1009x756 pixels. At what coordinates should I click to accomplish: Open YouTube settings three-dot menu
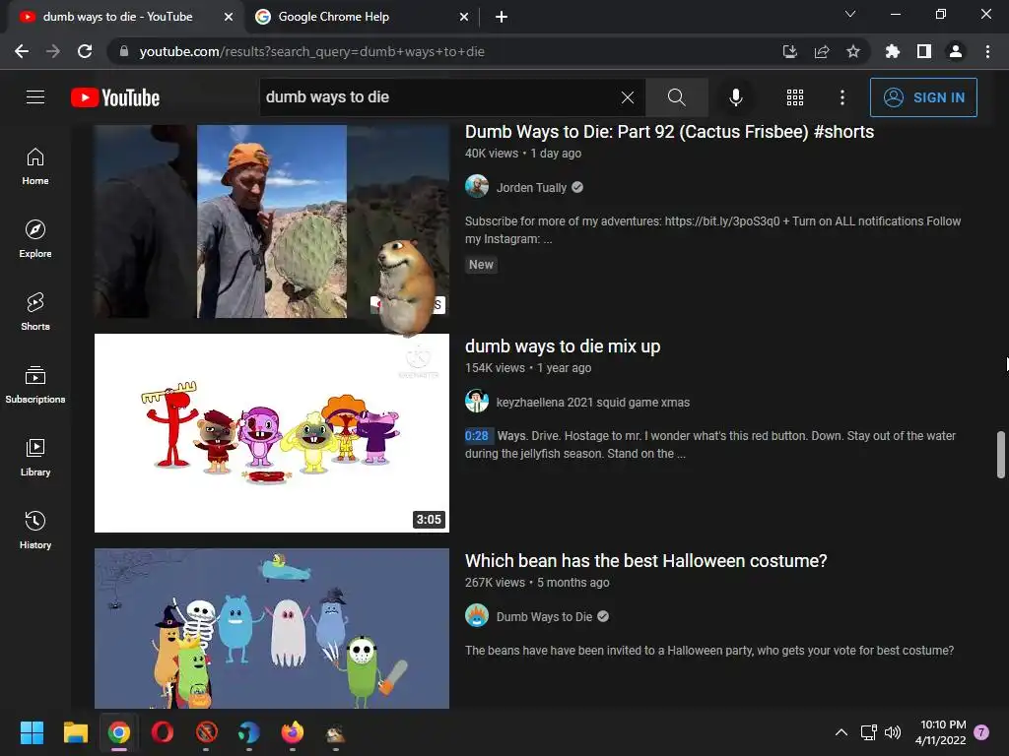pyautogui.click(x=841, y=97)
